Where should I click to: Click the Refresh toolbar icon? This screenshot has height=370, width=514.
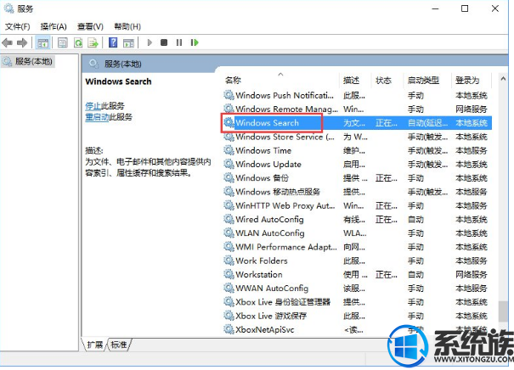tap(78, 42)
